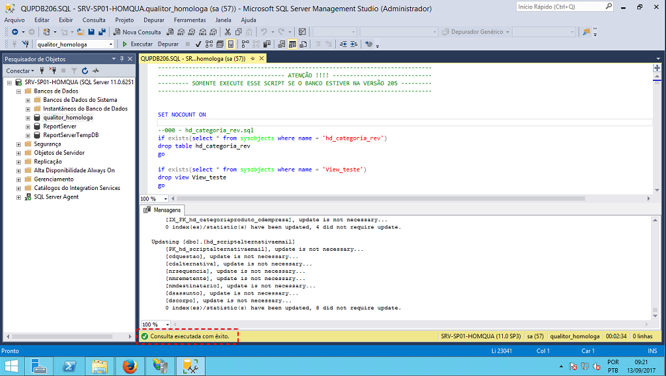Toggle Include Client Statistics
666x376 pixels.
pyautogui.click(x=267, y=44)
